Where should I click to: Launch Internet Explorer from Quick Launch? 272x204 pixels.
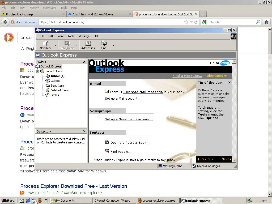[x=28, y=201]
